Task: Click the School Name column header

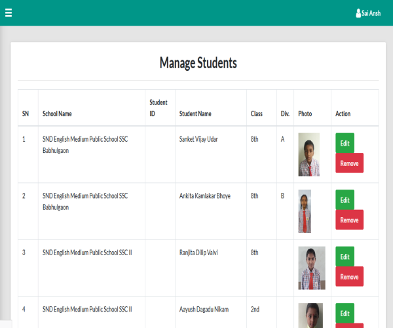Action: pos(57,113)
